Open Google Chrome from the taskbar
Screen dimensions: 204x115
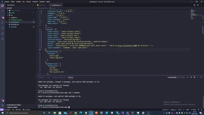[76, 113]
